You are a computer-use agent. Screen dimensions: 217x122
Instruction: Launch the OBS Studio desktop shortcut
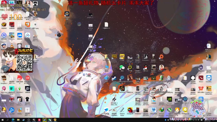59,35
